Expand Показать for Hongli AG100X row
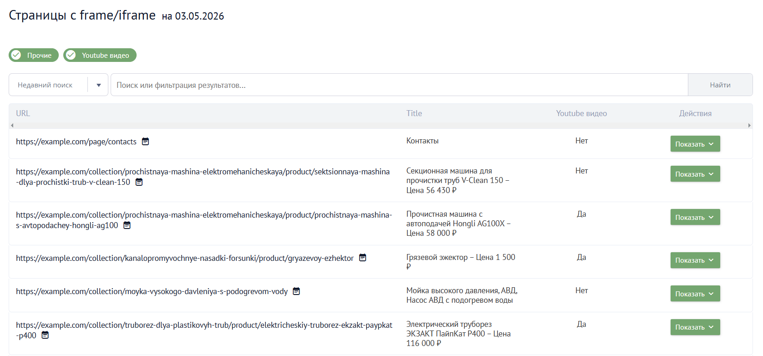 click(695, 217)
